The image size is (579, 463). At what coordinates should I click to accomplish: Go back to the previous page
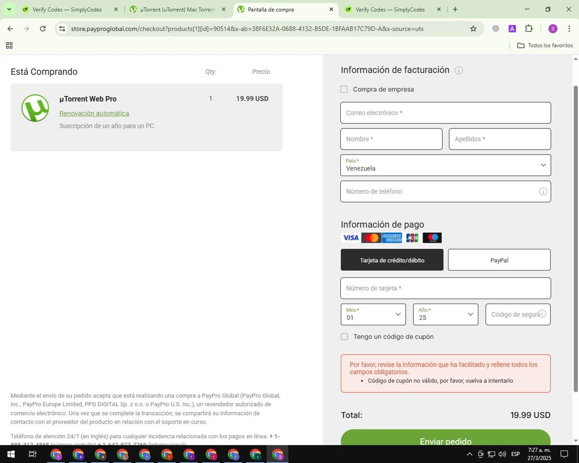[x=10, y=29]
